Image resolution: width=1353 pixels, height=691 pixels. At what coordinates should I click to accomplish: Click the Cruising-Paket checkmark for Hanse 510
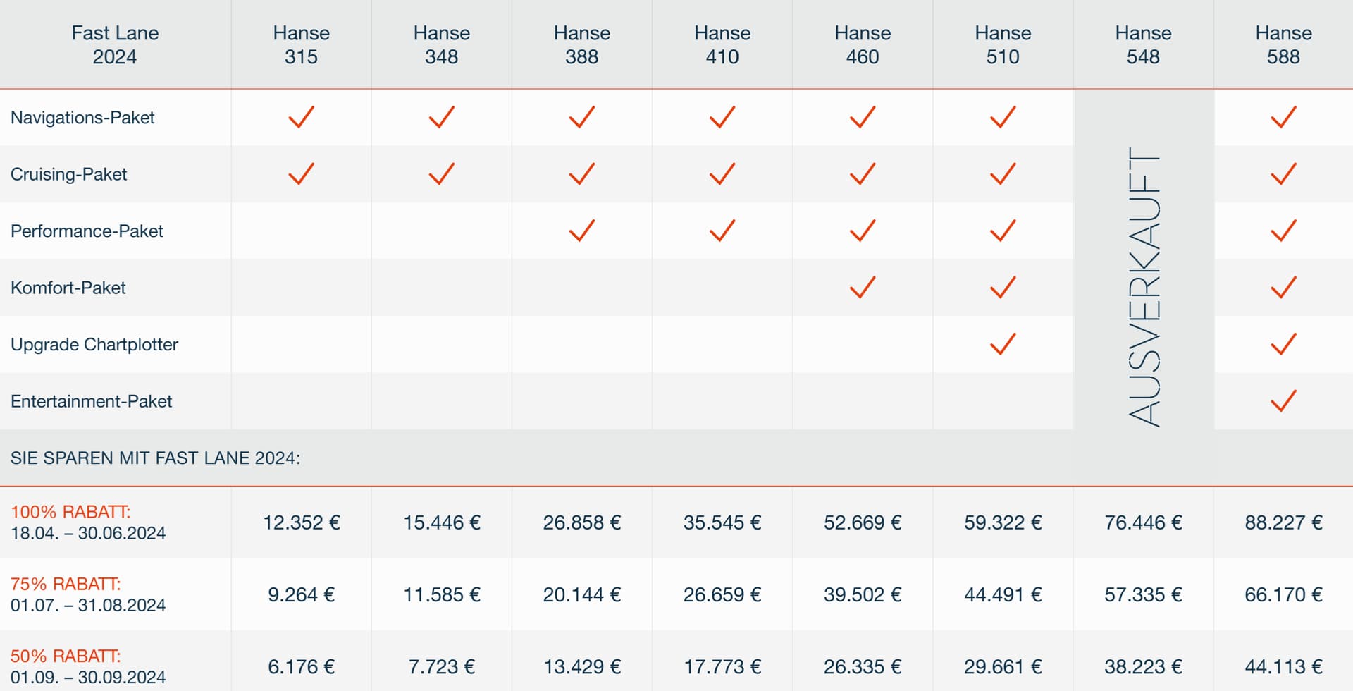(1002, 173)
